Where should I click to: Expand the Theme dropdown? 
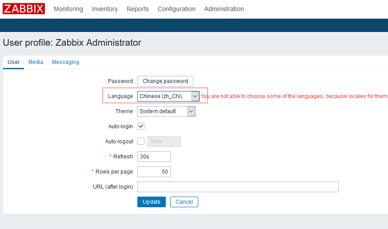click(x=166, y=111)
